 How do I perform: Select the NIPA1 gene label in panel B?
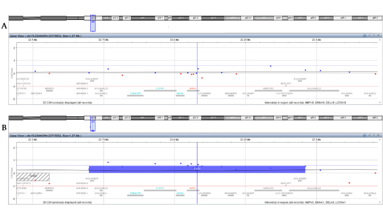pyautogui.click(x=193, y=188)
